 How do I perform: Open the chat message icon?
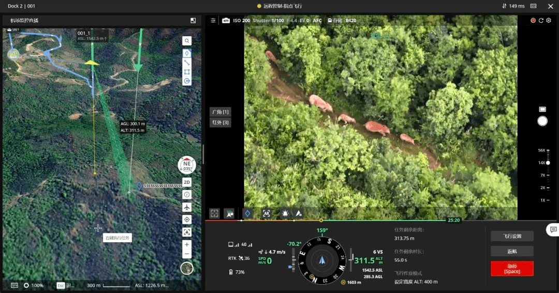pos(553,229)
